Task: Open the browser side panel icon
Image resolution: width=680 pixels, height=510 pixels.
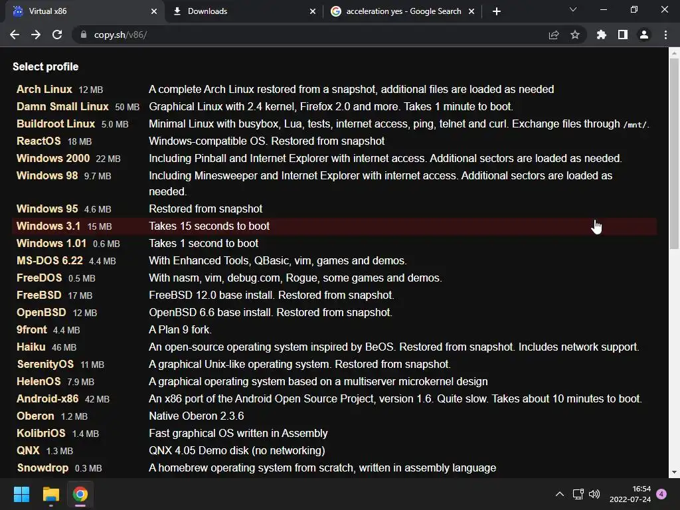Action: [x=623, y=35]
